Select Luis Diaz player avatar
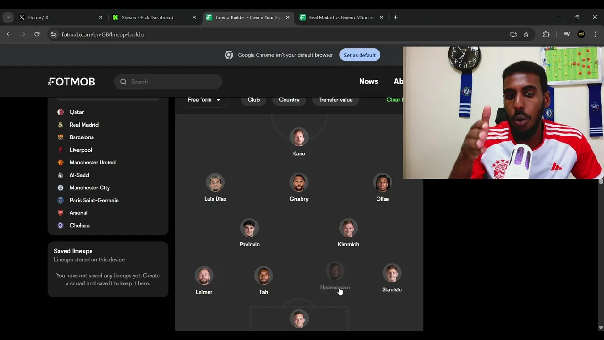 pos(215,183)
